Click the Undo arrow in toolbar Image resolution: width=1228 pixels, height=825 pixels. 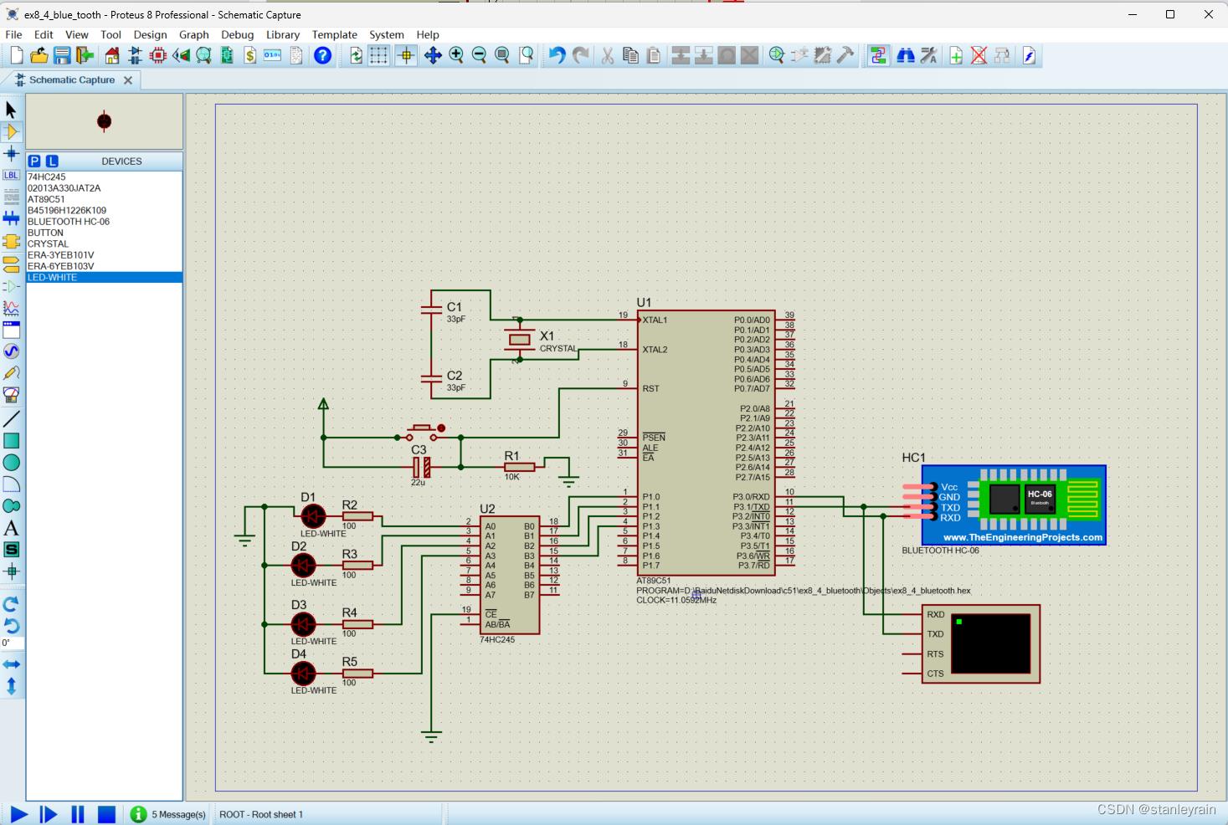pos(557,56)
